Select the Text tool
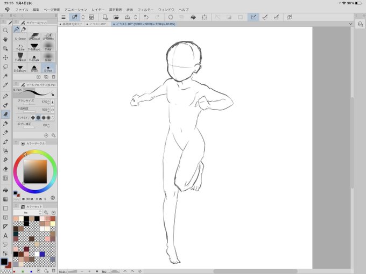The height and width of the screenshot is (274, 366). click(5, 235)
